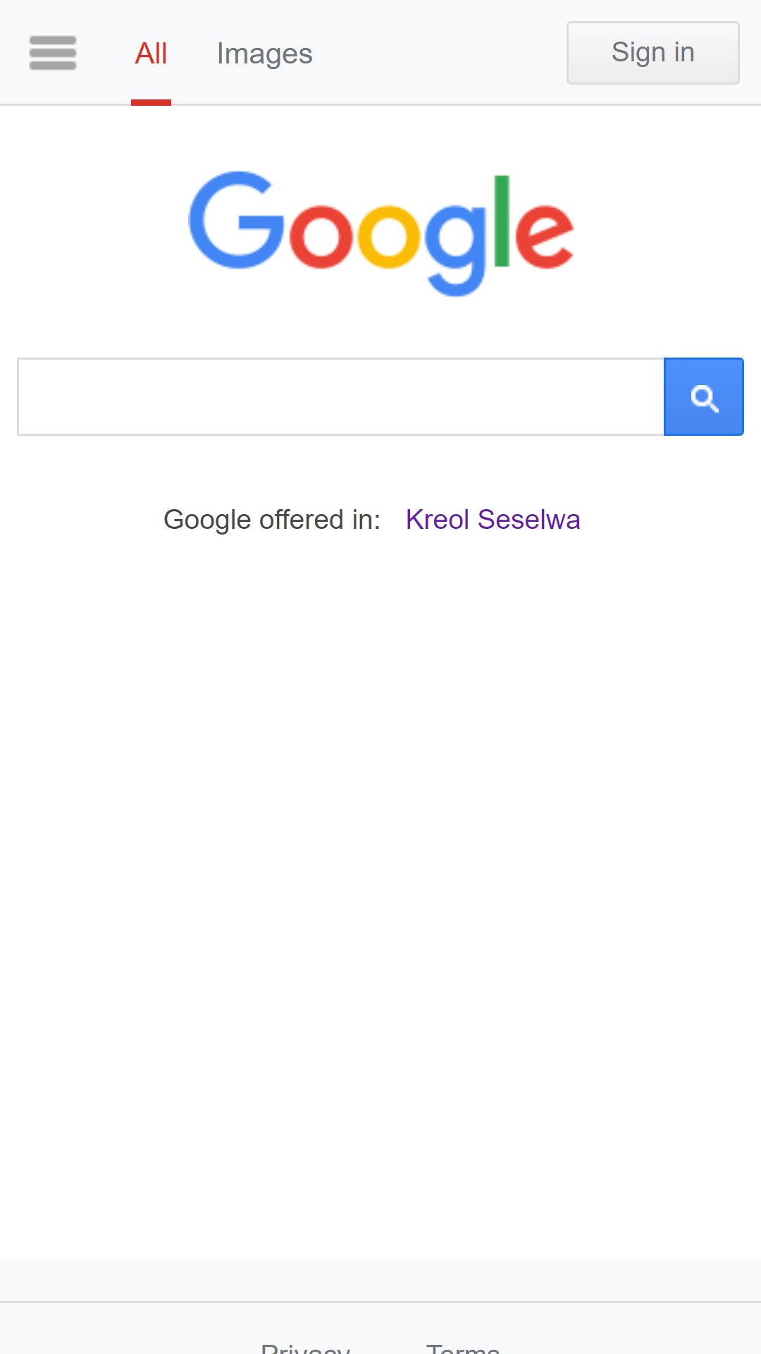Click the blue magnifier search button

[x=703, y=397]
